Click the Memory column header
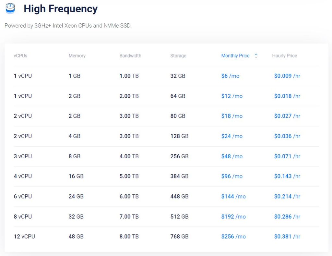This screenshot has height=256, width=332. click(77, 56)
